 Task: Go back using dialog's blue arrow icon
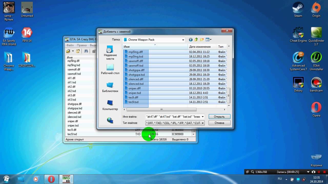(191, 40)
